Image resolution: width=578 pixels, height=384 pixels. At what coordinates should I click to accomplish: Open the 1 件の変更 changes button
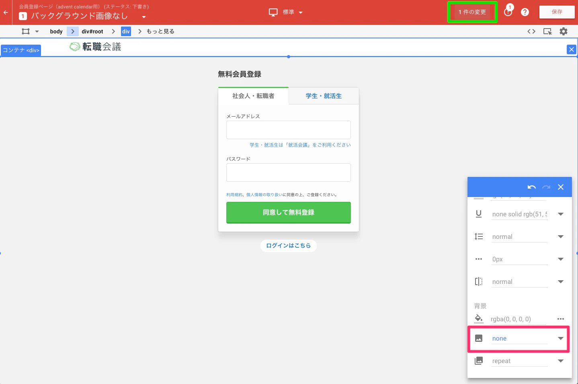(x=472, y=12)
